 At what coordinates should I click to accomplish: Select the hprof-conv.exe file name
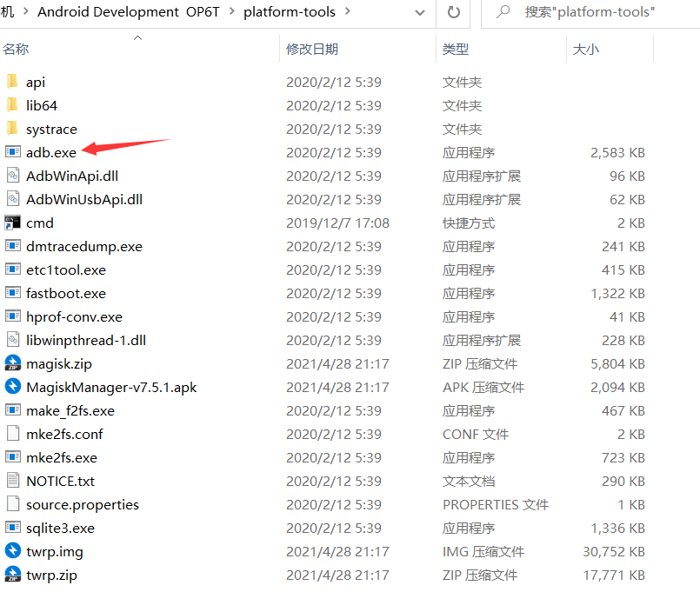click(x=74, y=316)
